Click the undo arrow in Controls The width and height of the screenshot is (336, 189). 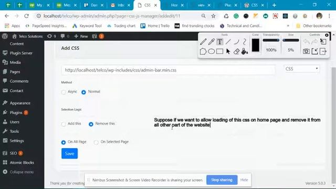coord(306,41)
